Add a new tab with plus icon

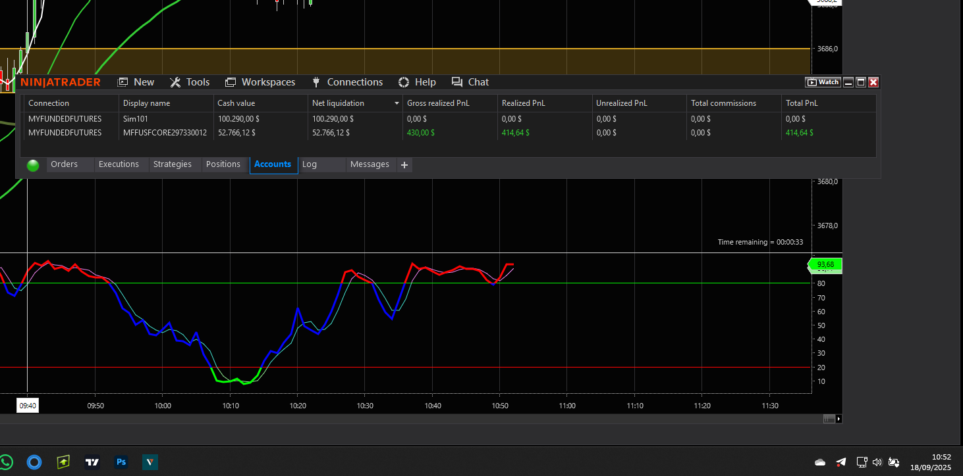(404, 165)
